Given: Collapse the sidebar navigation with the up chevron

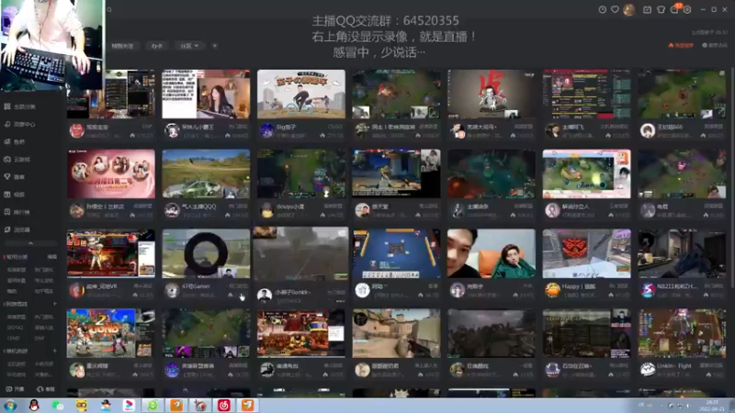Looking at the screenshot, I should 30,243.
